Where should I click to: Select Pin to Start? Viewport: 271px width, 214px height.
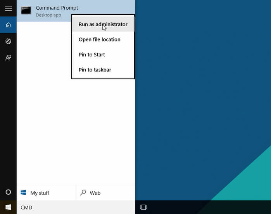pos(91,55)
